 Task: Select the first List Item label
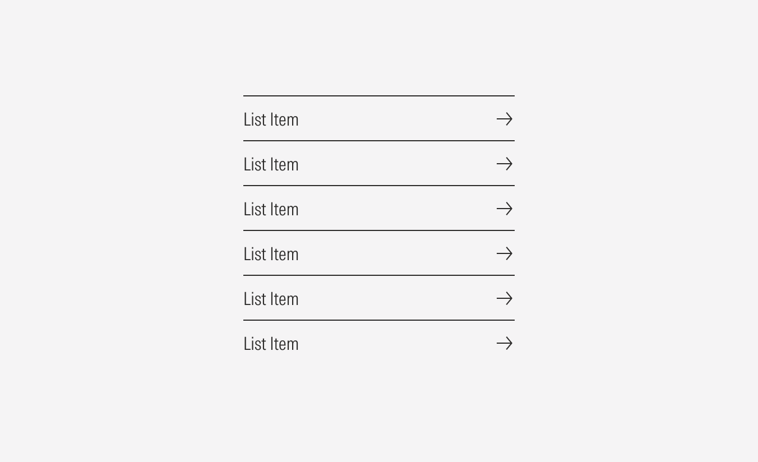point(271,119)
